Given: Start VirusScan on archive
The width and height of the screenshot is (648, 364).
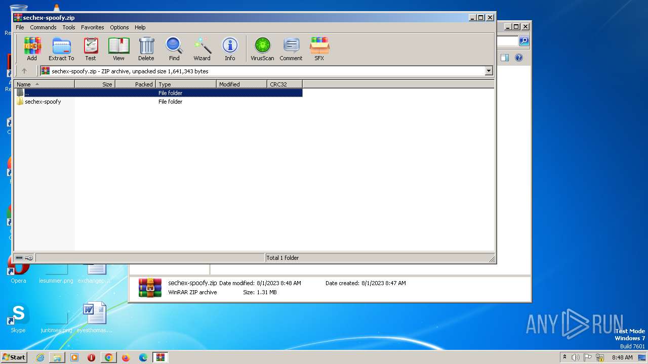Looking at the screenshot, I should [262, 49].
